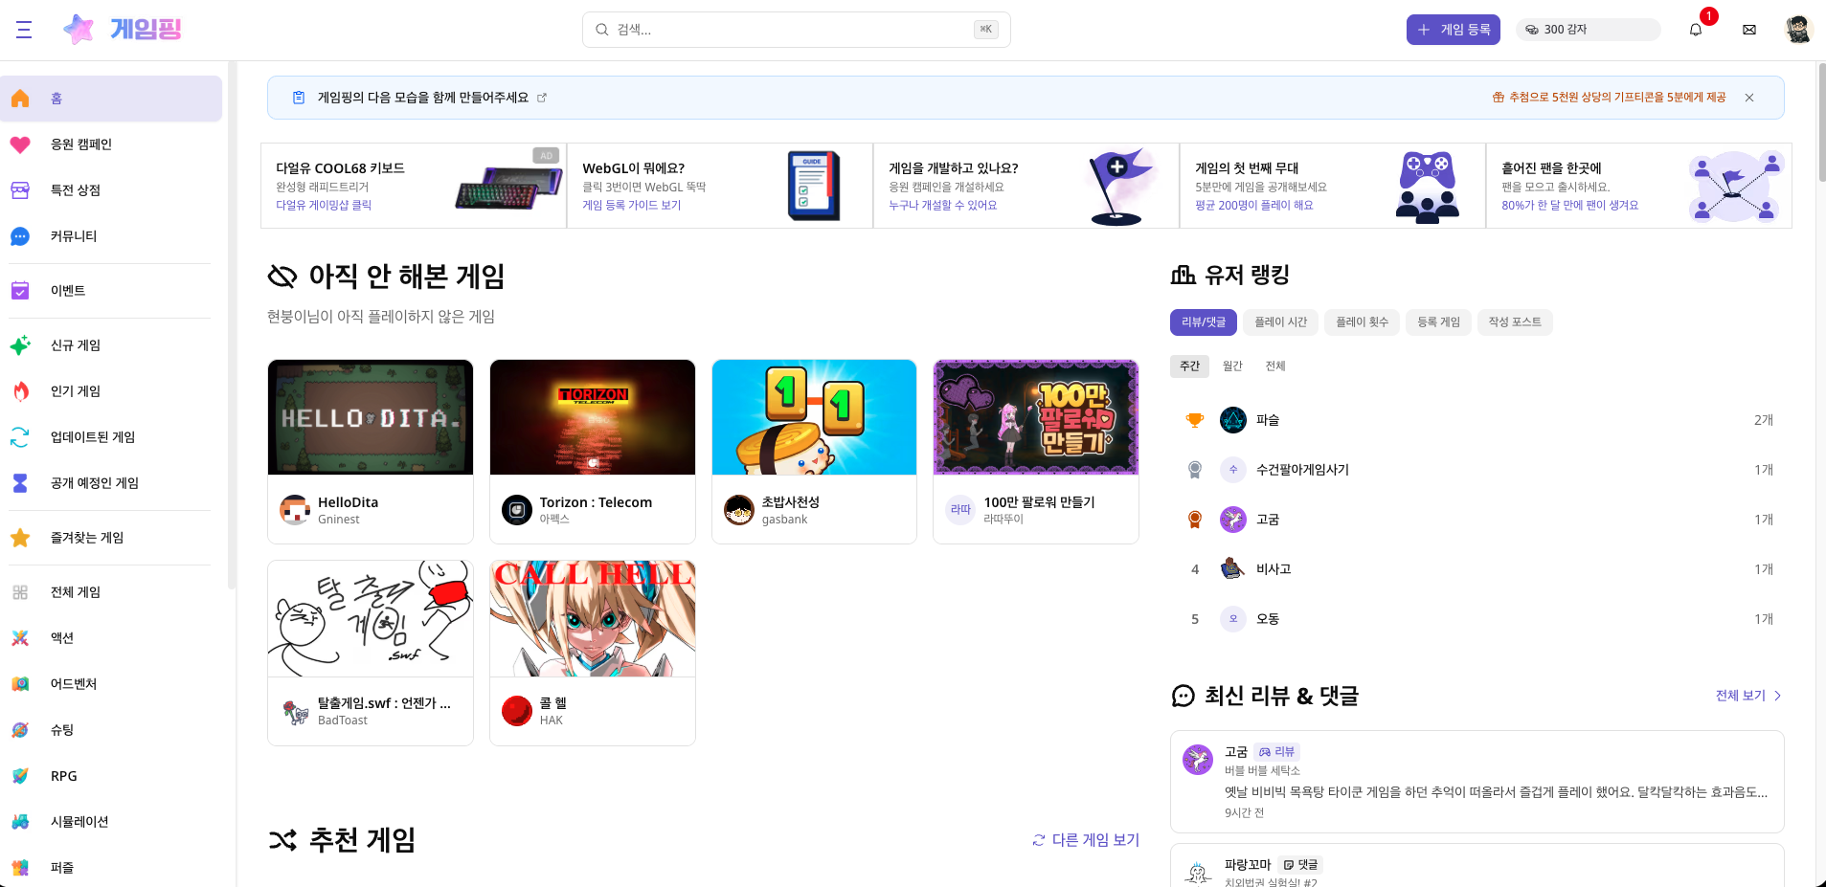1826x887 pixels.
Task: Switch ranking period to 전체
Action: coord(1275,366)
